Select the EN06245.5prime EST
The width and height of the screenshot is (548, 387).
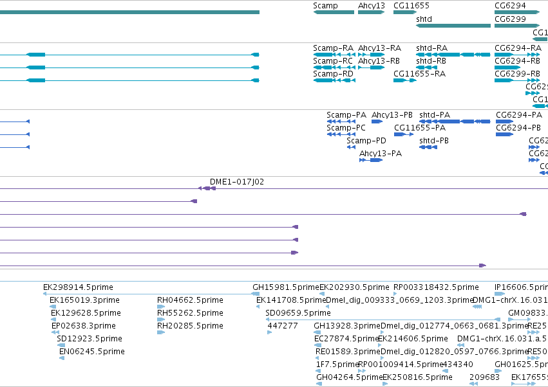point(62,358)
